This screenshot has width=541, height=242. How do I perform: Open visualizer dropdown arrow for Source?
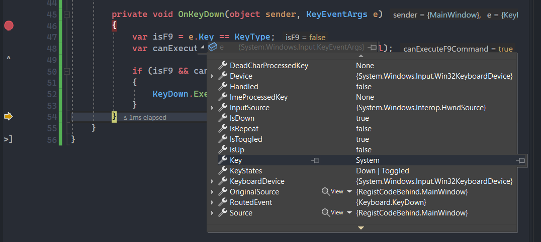(x=349, y=213)
